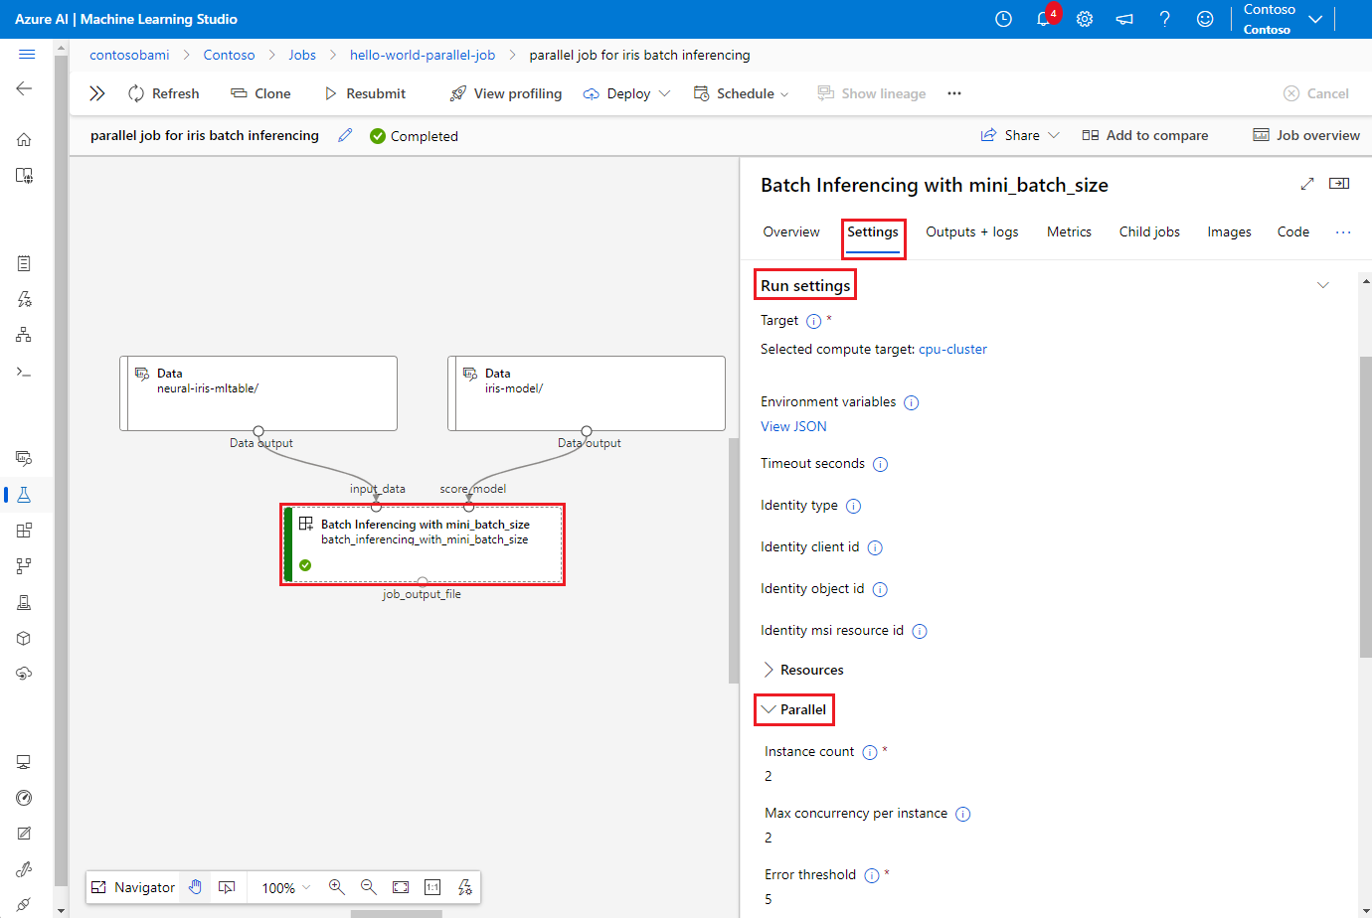Screen dimensions: 1372x918
Task: Expand the details panel to full screen
Action: point(1307,184)
